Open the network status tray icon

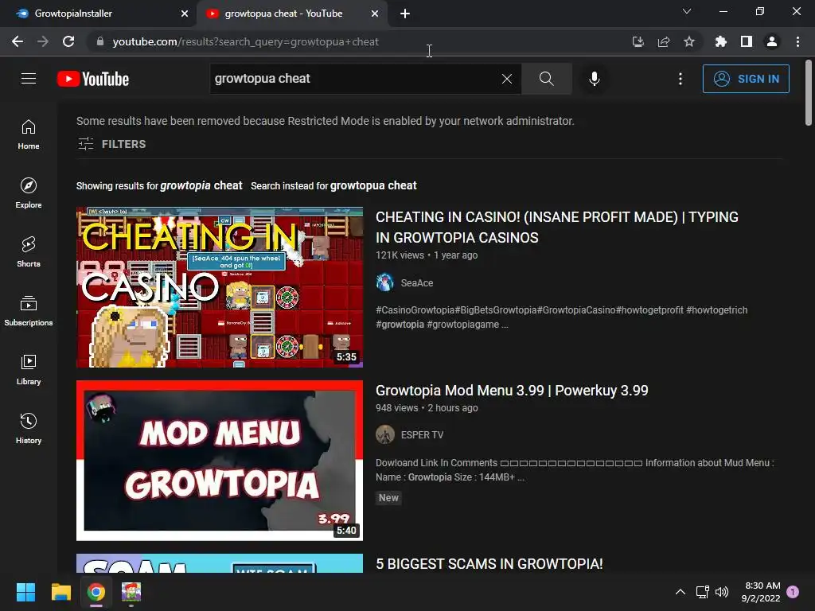pos(702,592)
